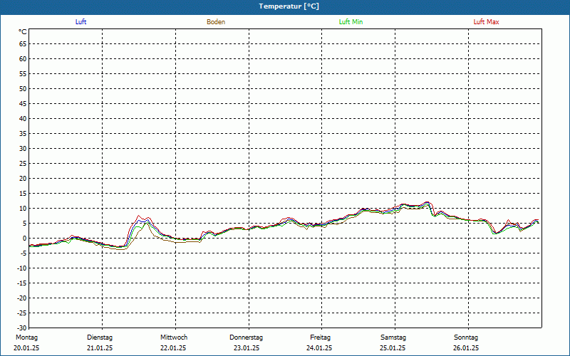Click the 'Montag' day label
The height and width of the screenshot is (356, 570).
[x=26, y=337]
